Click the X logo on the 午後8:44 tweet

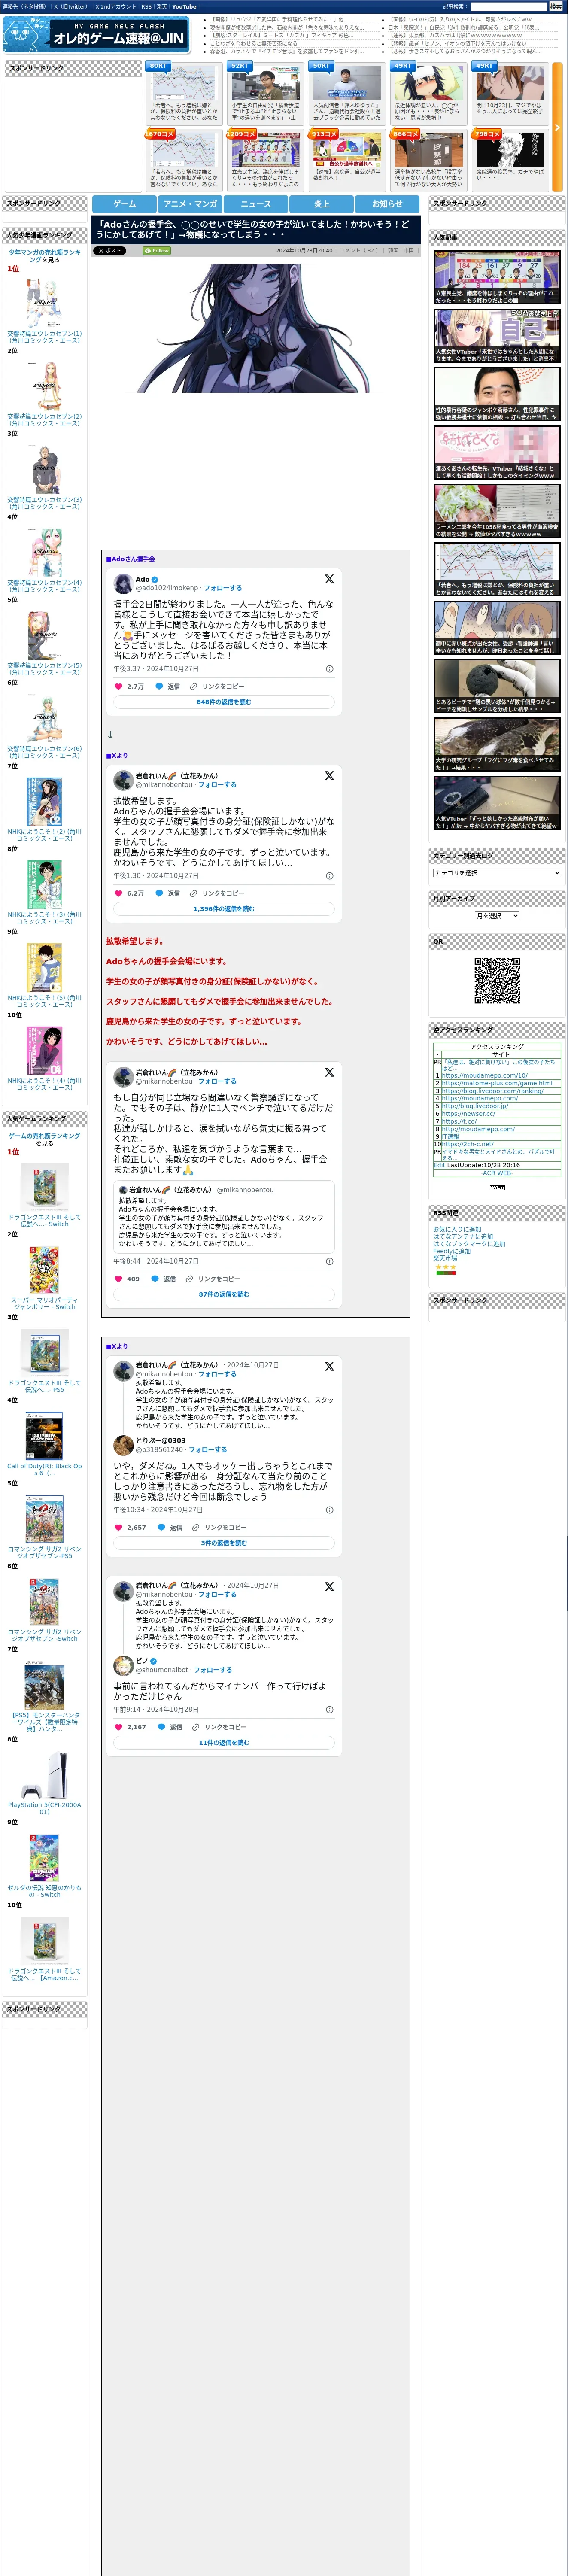(x=329, y=1072)
